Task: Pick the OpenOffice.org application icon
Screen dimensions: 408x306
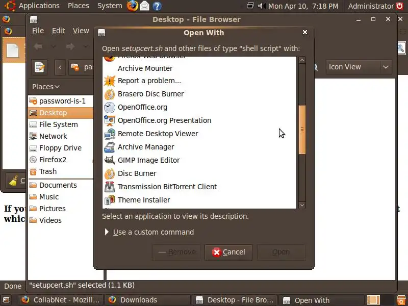Action: (110, 108)
